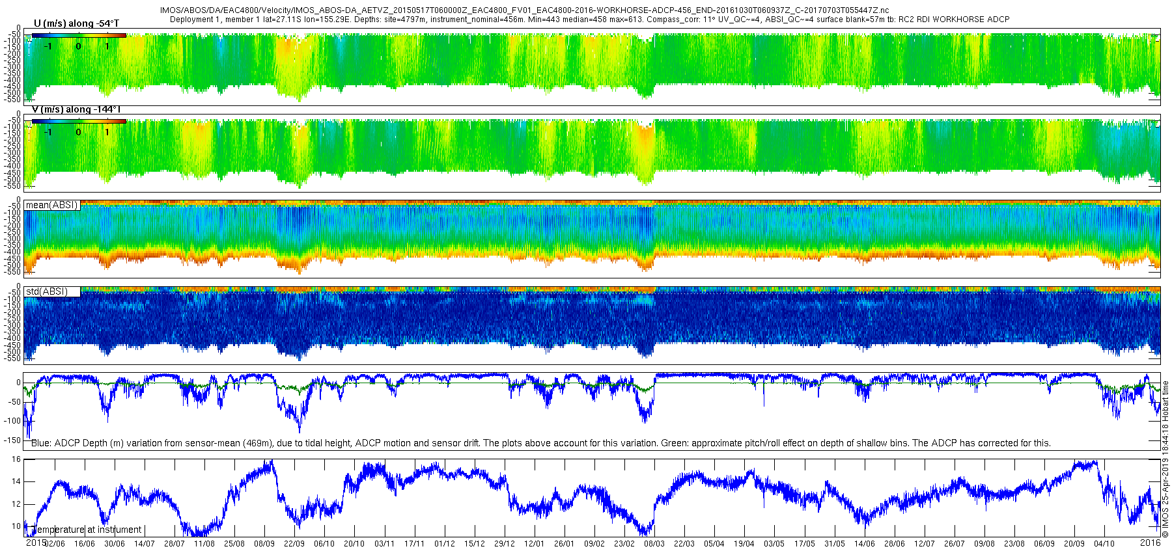This screenshot has width=1172, height=553.
Task: Click the '29/12' date tick label
Action: click(505, 544)
